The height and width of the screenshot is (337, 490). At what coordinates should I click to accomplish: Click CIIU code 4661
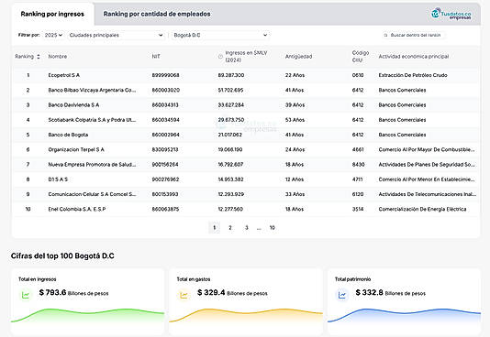pyautogui.click(x=358, y=149)
